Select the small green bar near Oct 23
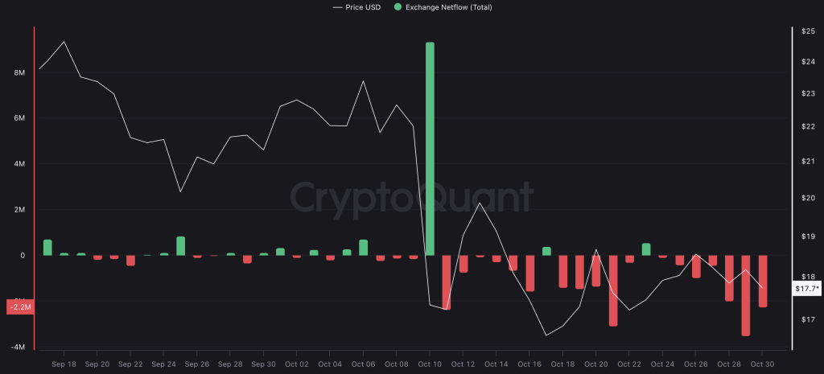Image resolution: width=824 pixels, height=374 pixels. 646,249
